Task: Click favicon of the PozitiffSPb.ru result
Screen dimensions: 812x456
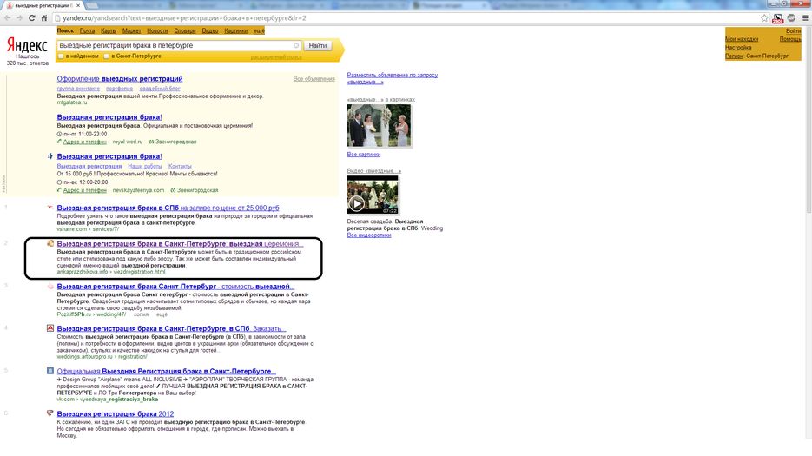Action: tap(50, 286)
